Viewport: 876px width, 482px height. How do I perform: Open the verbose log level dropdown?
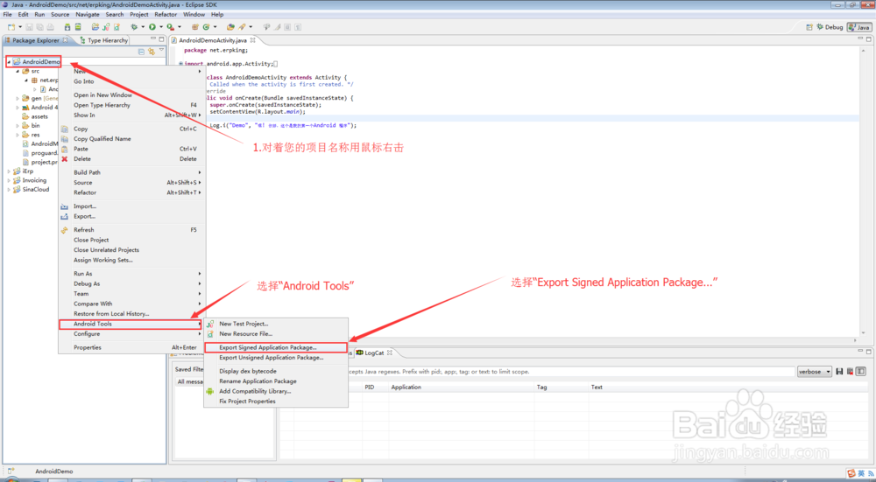pyautogui.click(x=815, y=372)
